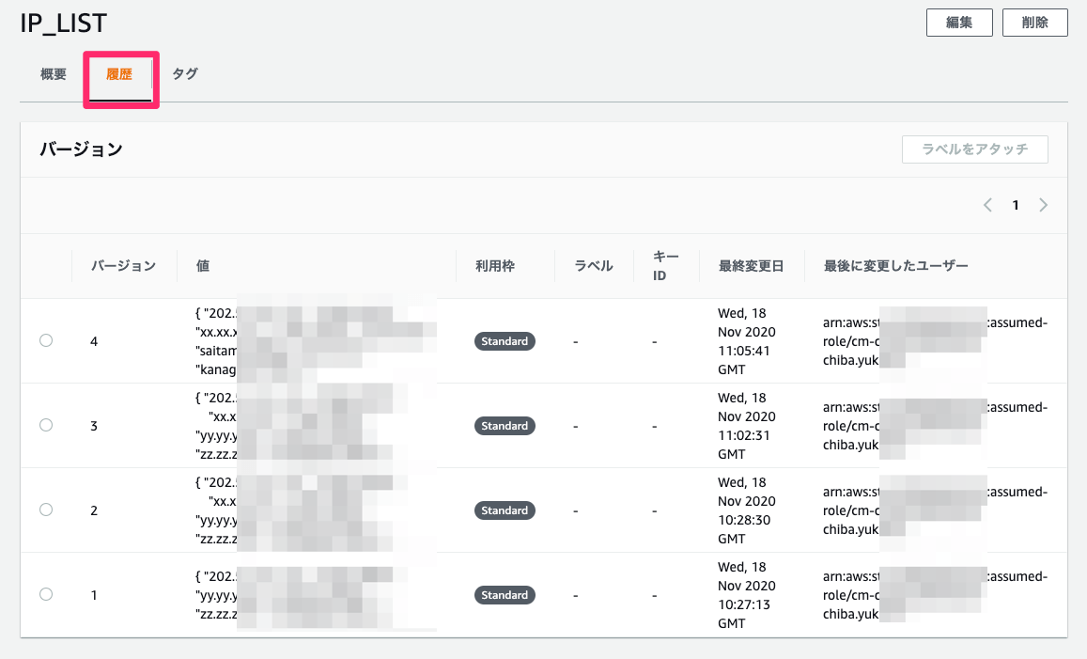This screenshot has width=1087, height=659.
Task: Click the page number 1 in pagination
Action: (1016, 204)
